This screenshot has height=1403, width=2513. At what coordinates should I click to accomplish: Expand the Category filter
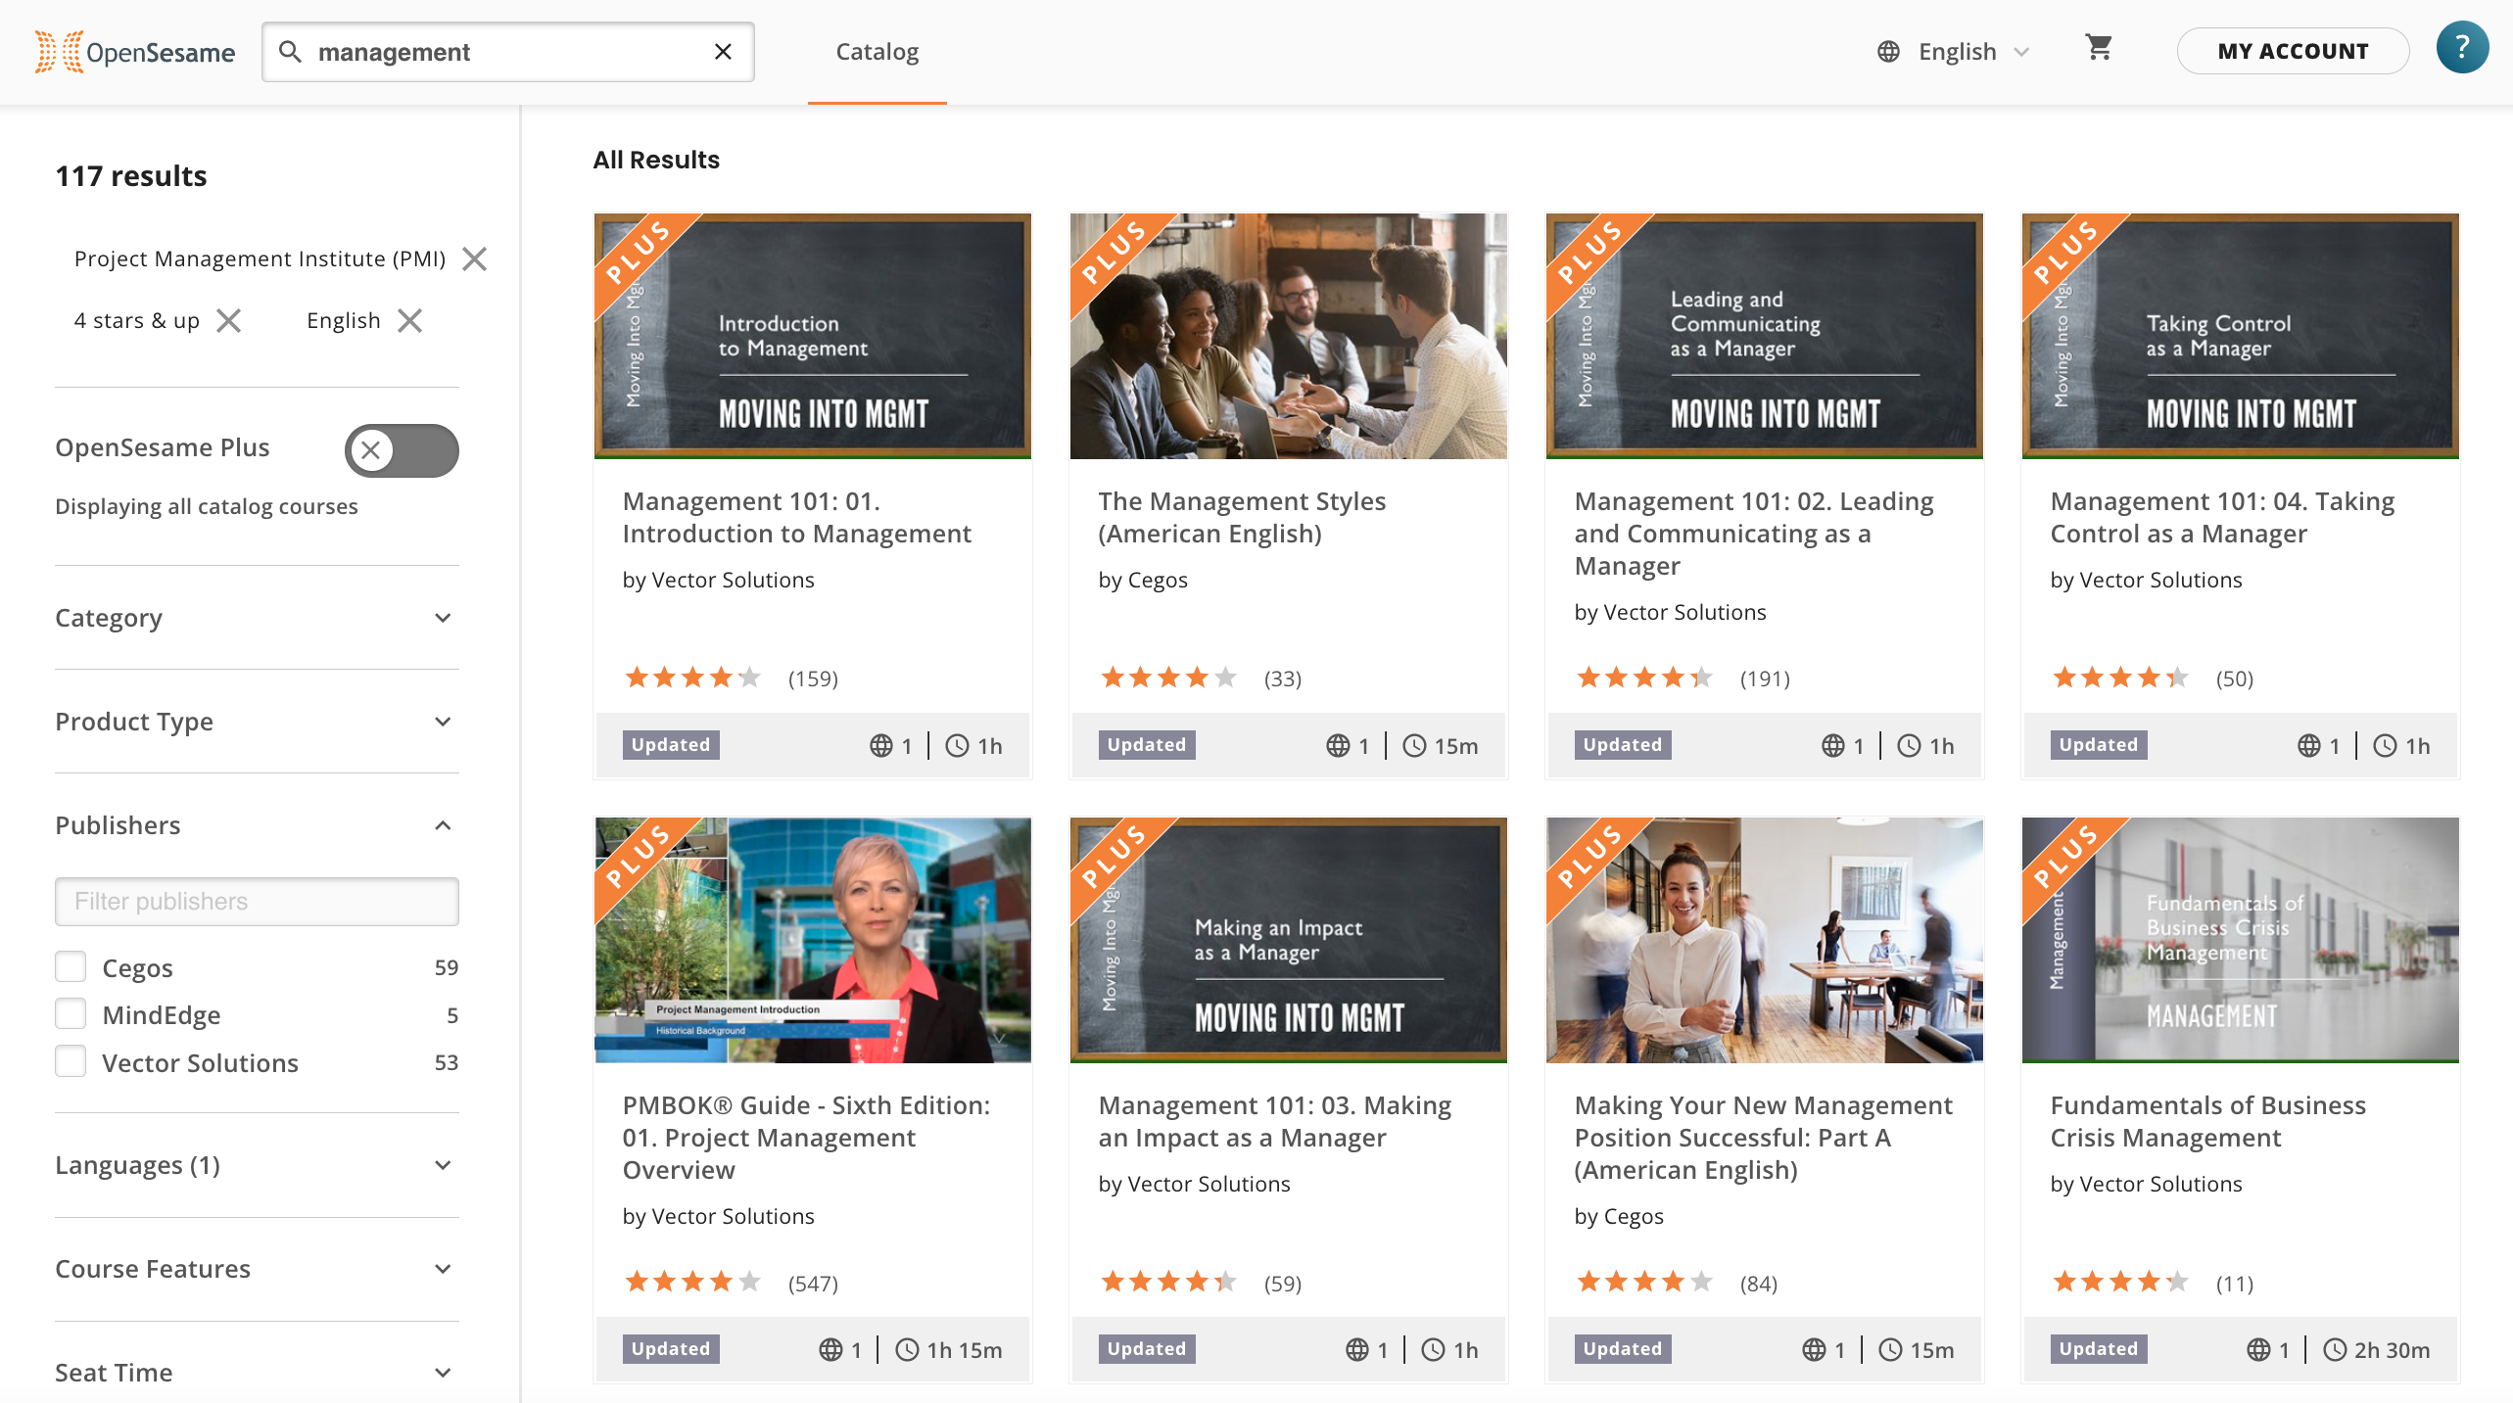point(257,618)
